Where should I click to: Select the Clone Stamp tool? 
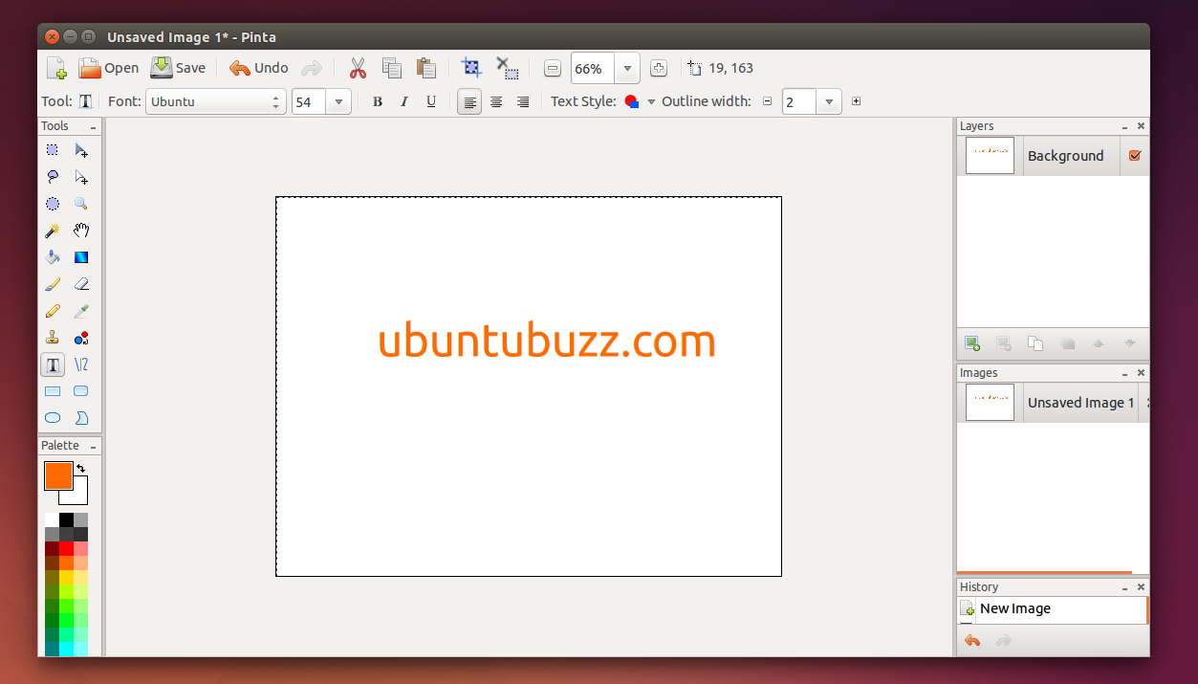53,338
